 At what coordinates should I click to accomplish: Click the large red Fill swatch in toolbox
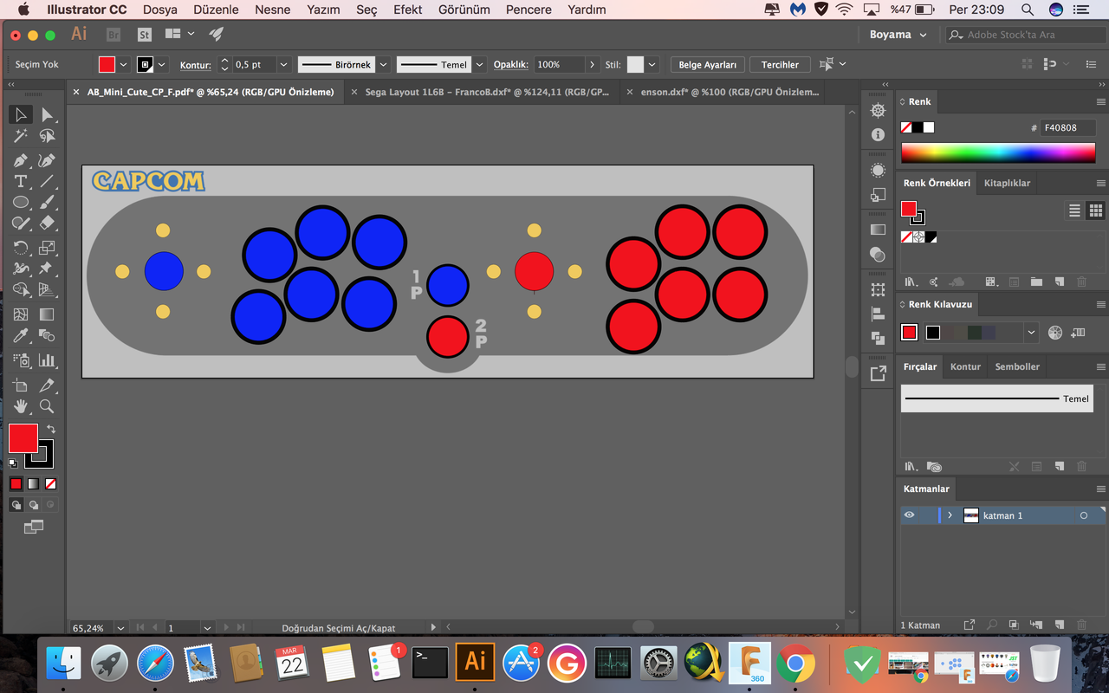(23, 438)
